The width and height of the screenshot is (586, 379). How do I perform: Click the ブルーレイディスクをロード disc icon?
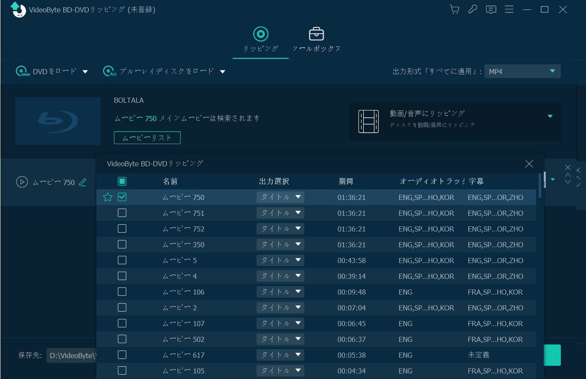point(108,71)
